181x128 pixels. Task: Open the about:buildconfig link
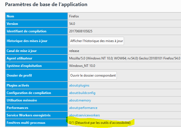click(82, 93)
